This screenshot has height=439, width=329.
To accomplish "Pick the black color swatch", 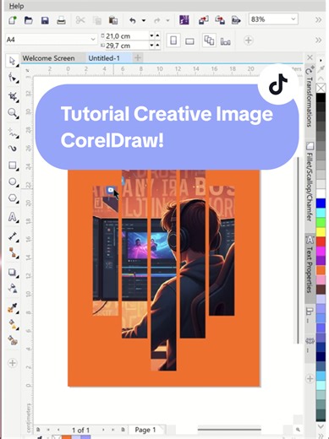I will click(321, 98).
